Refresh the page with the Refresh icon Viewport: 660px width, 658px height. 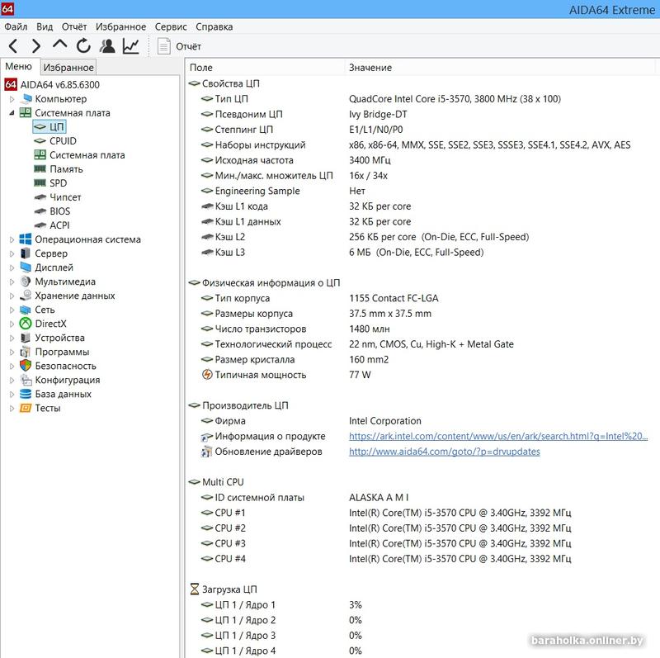83,45
